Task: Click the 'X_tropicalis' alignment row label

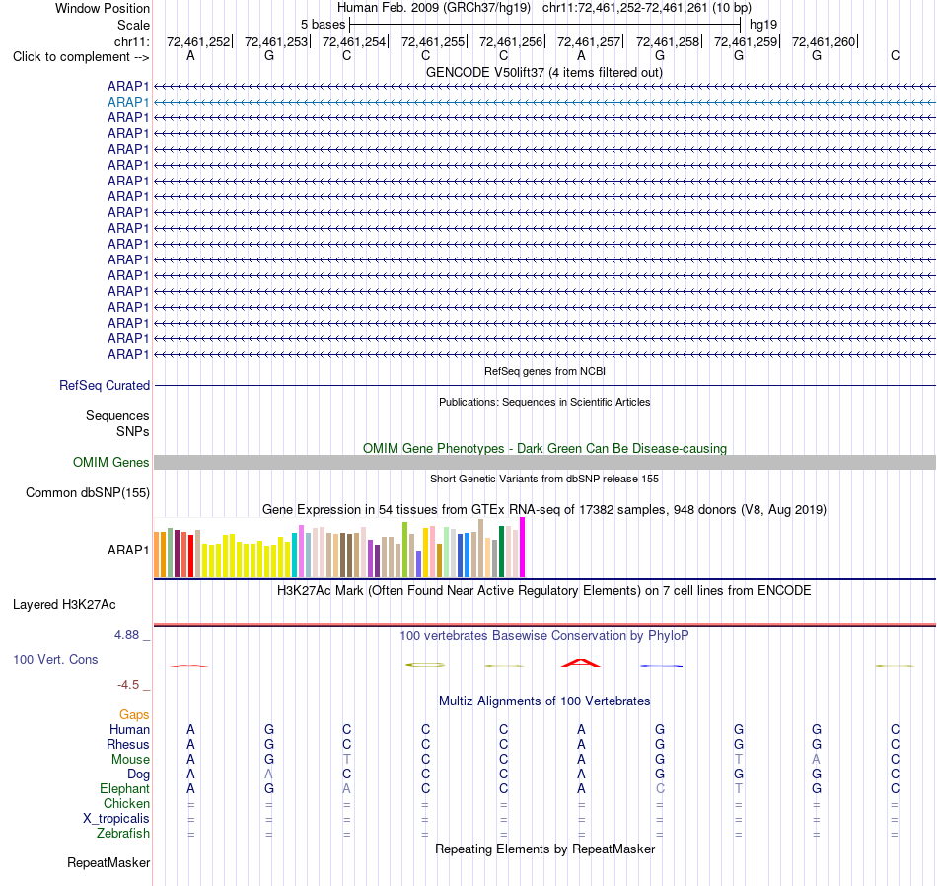Action: [x=116, y=819]
